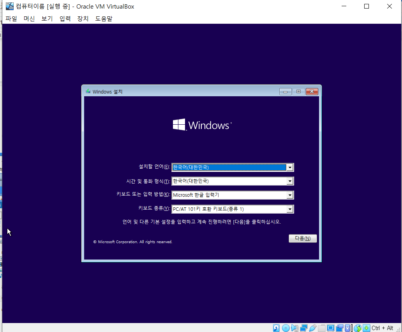
Task: Click the Windows Setup title bar icon
Action: [x=88, y=91]
